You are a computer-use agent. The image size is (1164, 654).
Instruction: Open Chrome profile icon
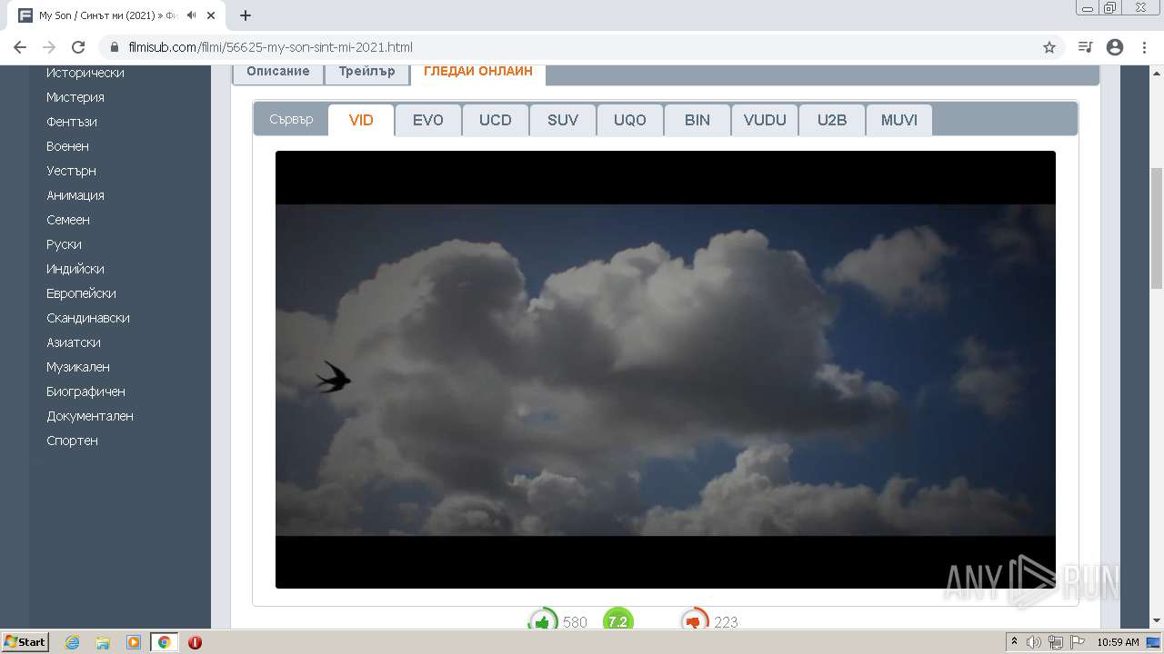[x=1115, y=47]
